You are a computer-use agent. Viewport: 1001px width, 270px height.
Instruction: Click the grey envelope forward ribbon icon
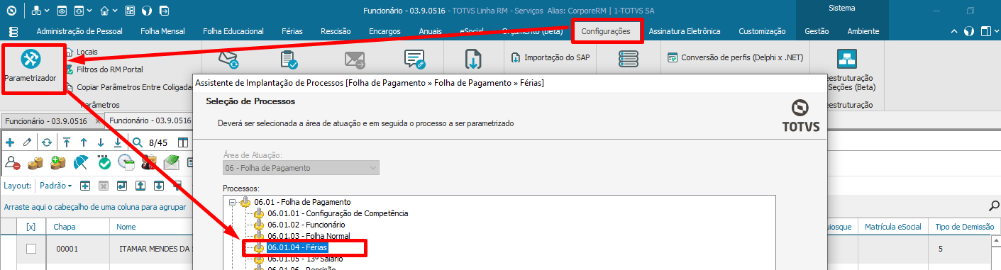(355, 61)
